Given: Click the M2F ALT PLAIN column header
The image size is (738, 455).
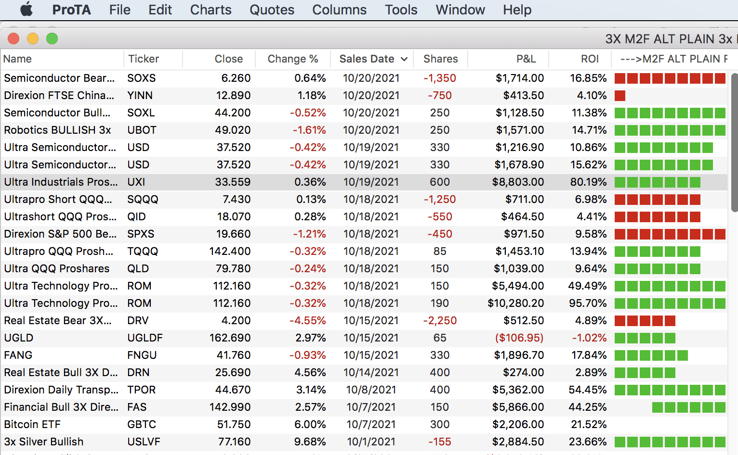Looking at the screenshot, I should click(673, 59).
